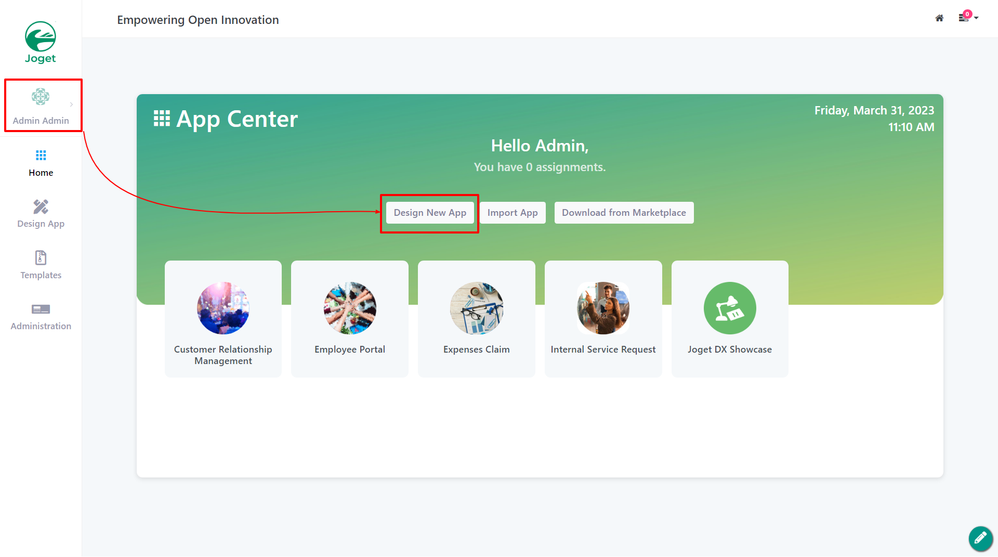998x557 pixels.
Task: Click Download from Marketplace button
Action: click(624, 213)
